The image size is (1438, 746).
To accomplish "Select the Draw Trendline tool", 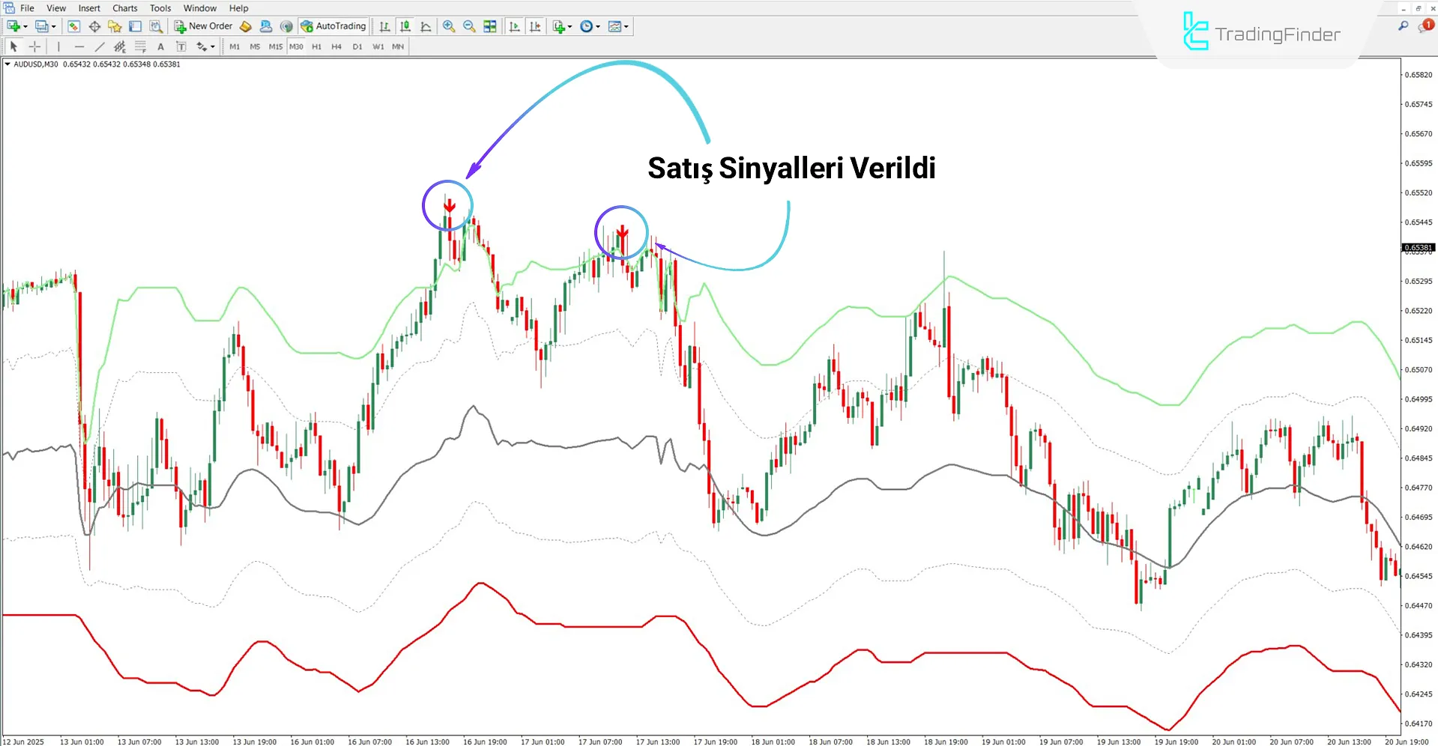I will click(x=100, y=46).
